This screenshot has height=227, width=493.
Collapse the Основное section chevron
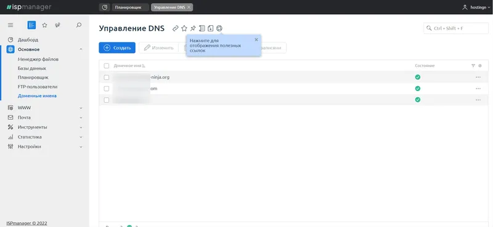81,49
